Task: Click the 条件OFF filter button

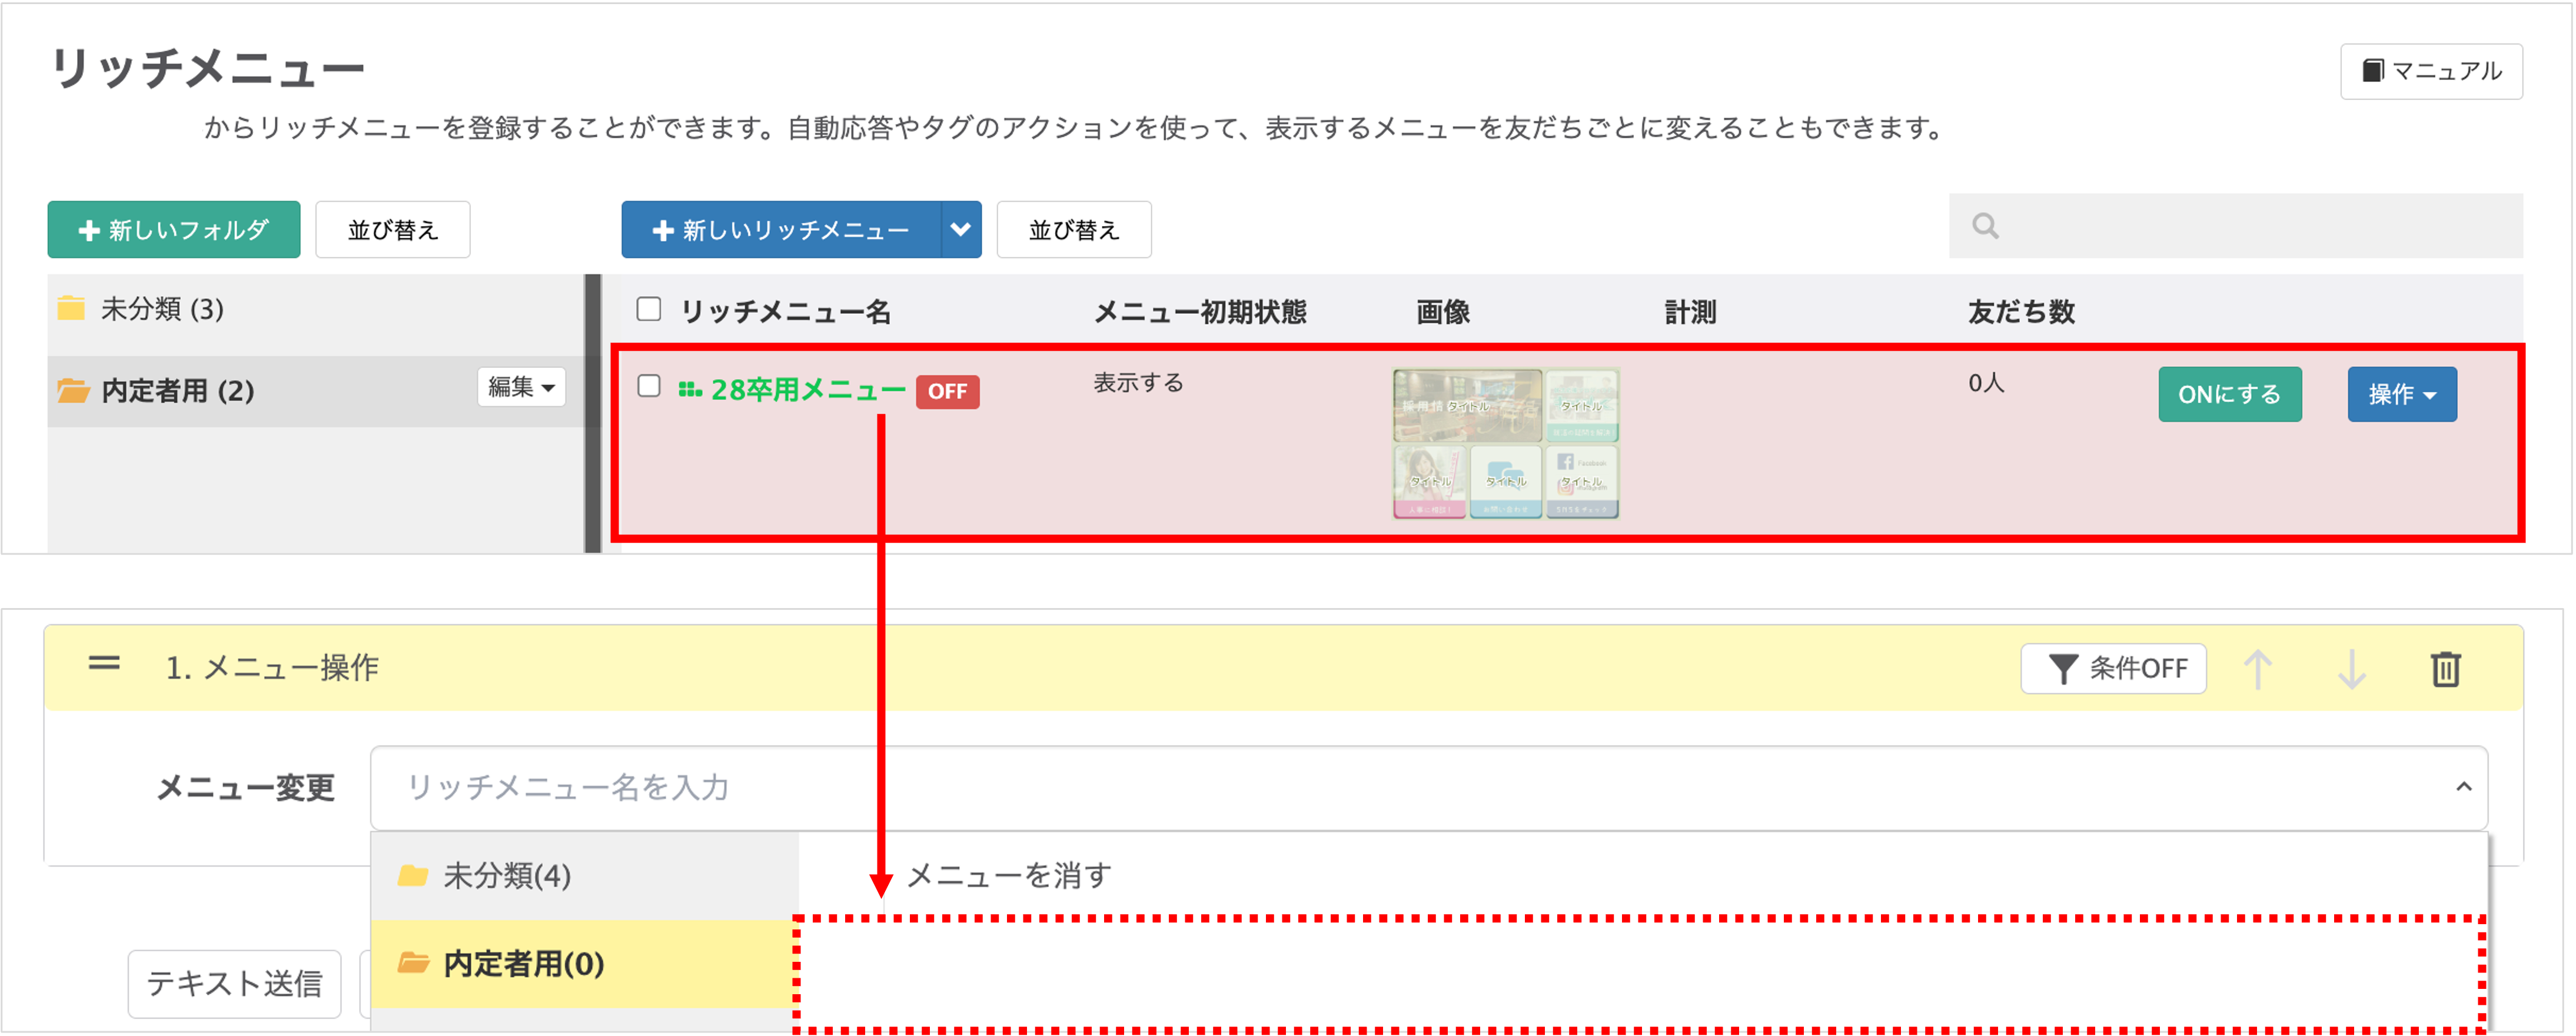Action: [2113, 668]
